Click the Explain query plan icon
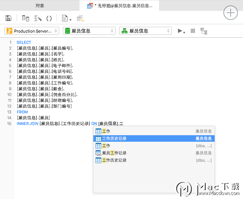The width and height of the screenshot is (243, 199). 204,31
